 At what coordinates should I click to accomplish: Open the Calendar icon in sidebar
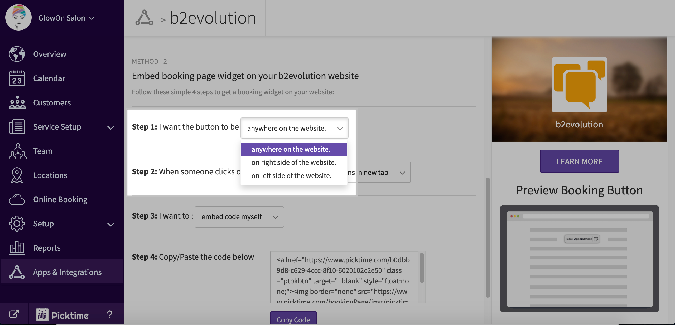[17, 78]
